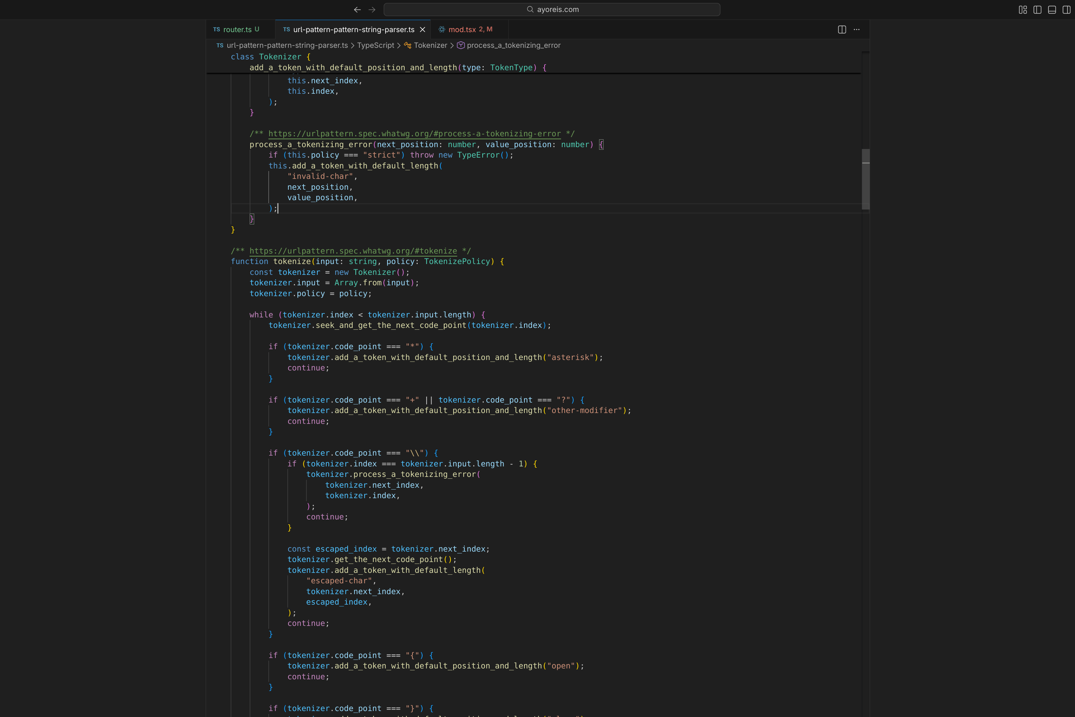Open the url-pattern-pattern-string-parser.ts breadcrumb file picker

[287, 45]
